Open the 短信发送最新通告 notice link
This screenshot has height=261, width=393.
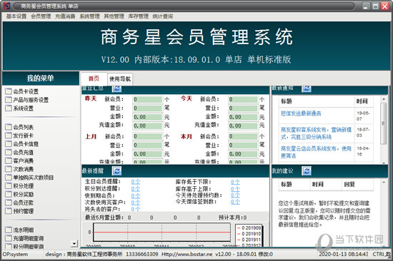(x=301, y=113)
